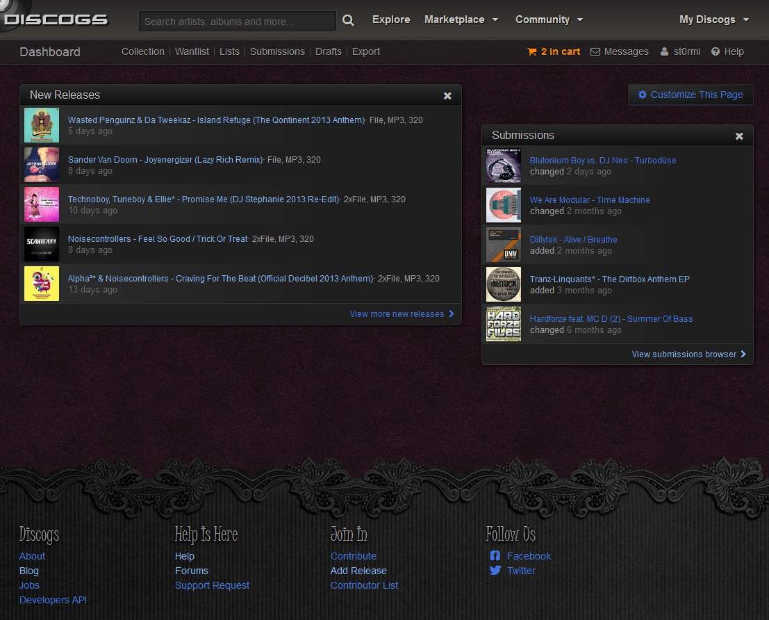The width and height of the screenshot is (769, 620).
Task: Click into the search artists and albums field
Action: (x=236, y=22)
